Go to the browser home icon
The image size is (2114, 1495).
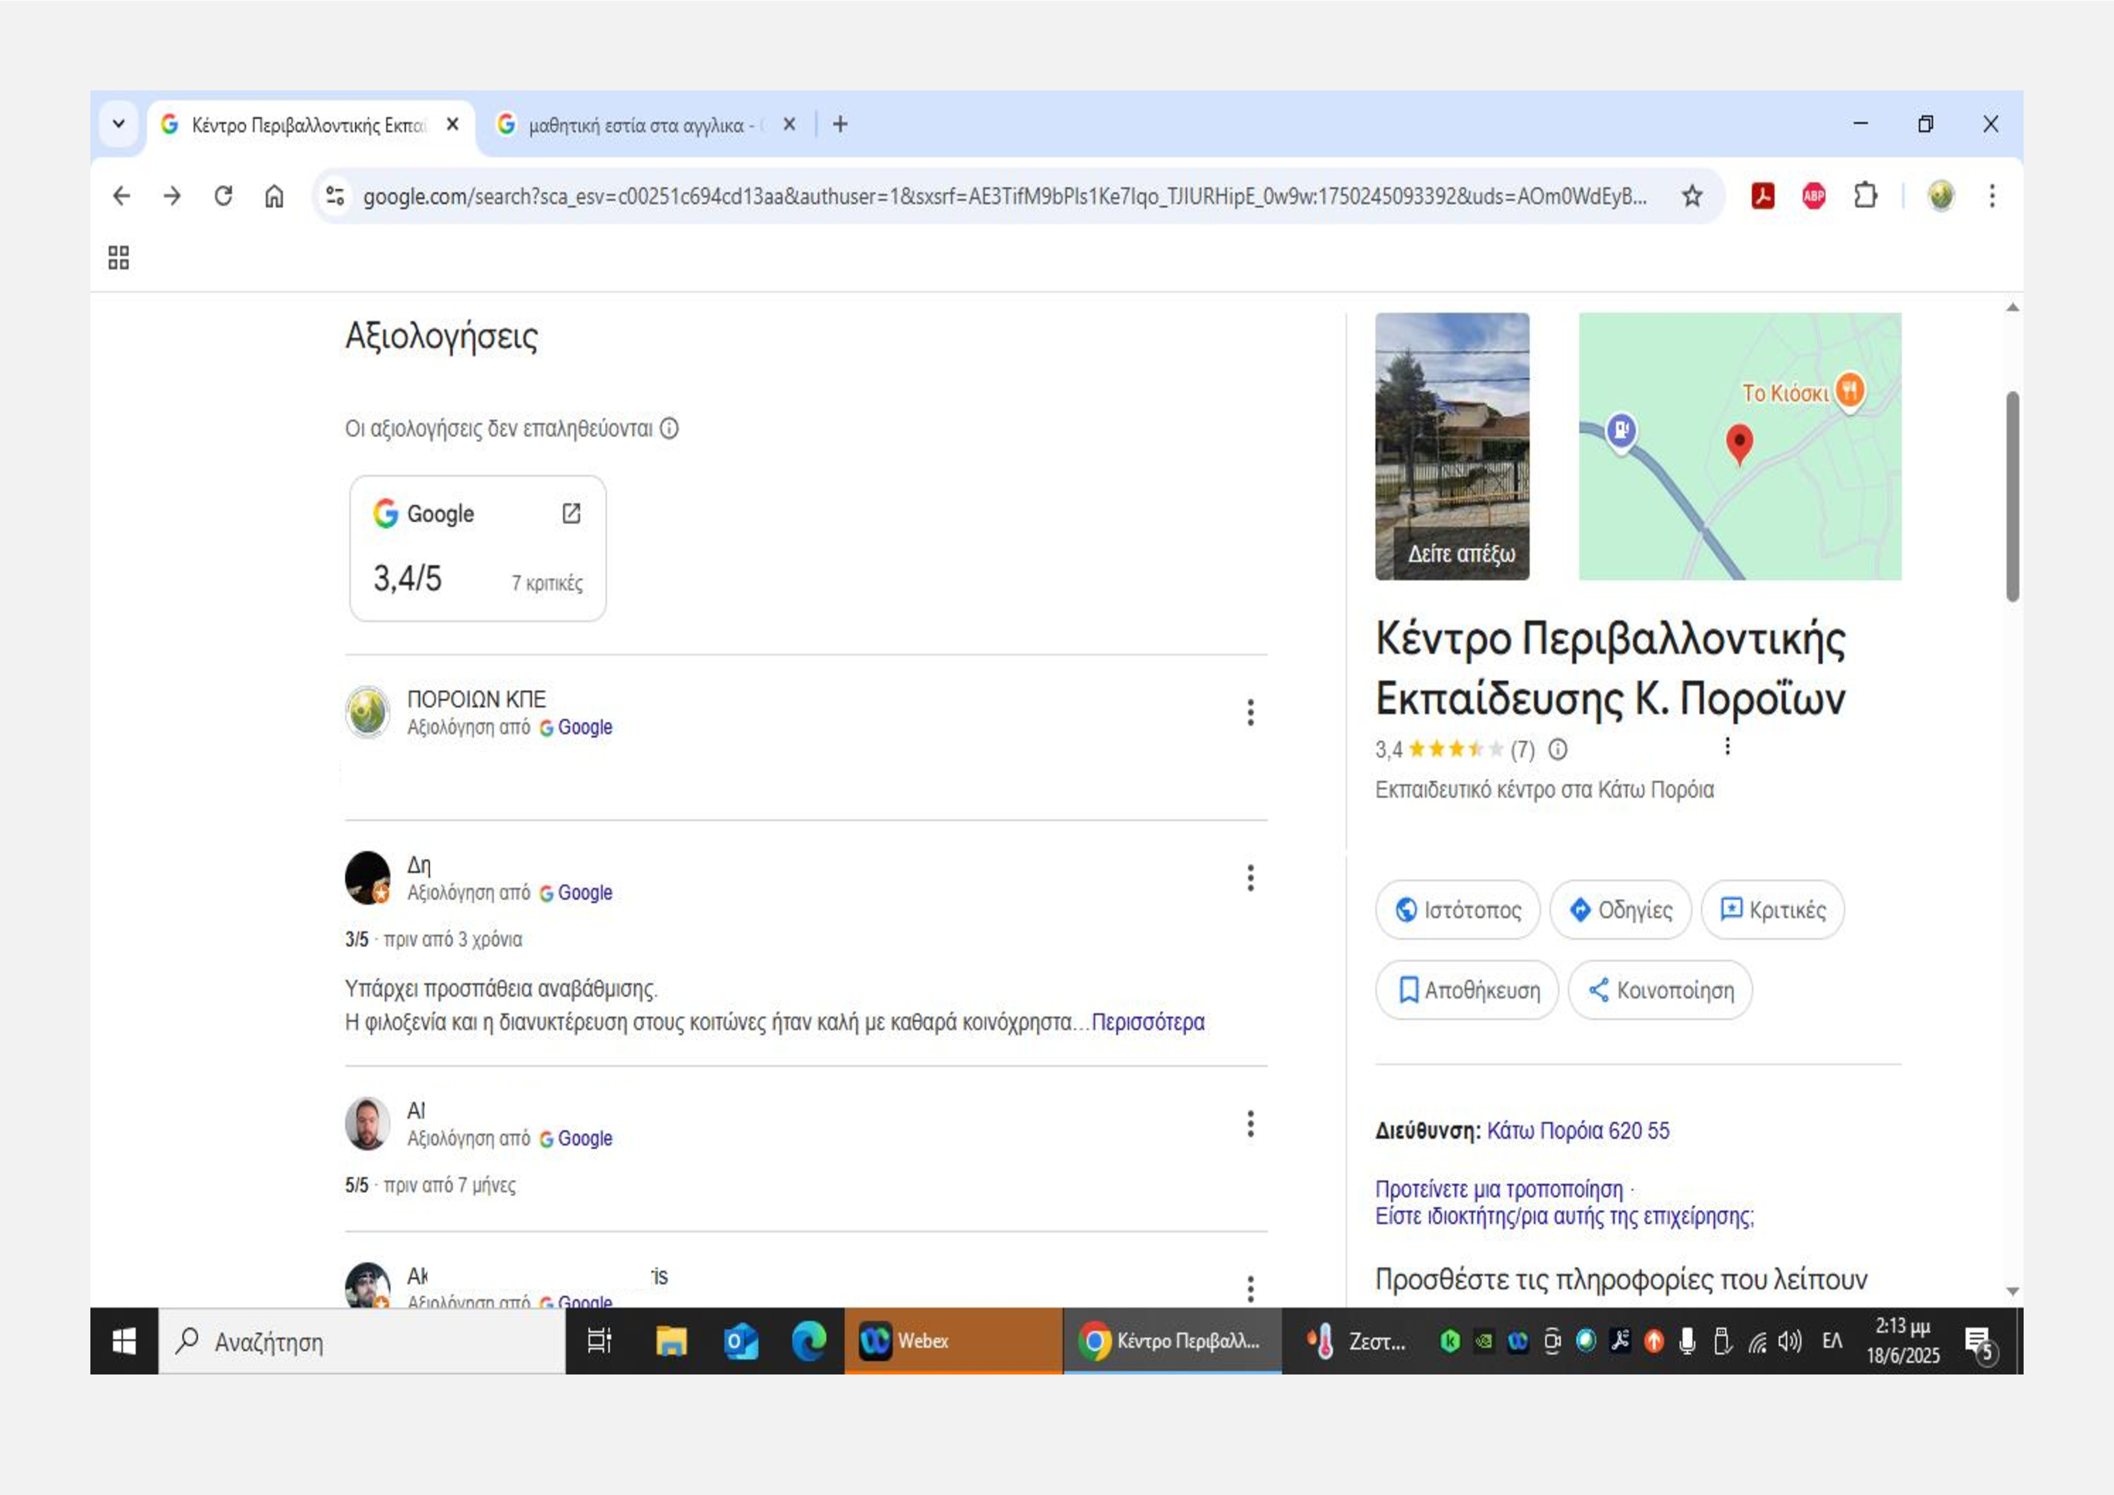tap(274, 196)
